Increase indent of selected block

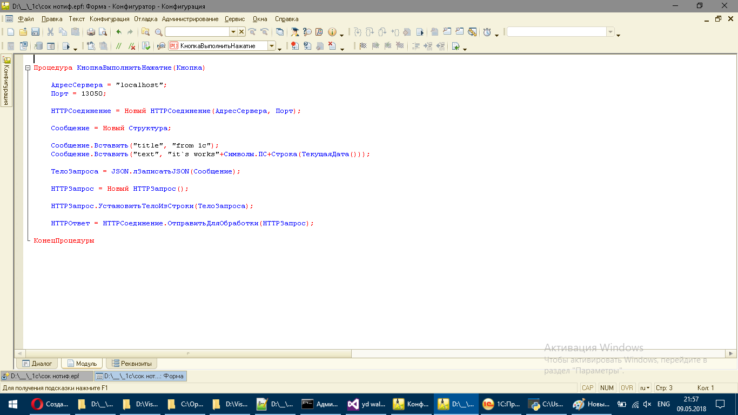(x=428, y=46)
